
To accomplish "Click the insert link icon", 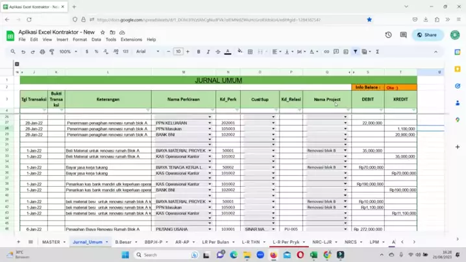I will click(326, 52).
